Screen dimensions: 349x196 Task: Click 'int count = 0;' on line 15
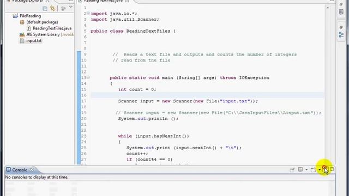click(137, 89)
